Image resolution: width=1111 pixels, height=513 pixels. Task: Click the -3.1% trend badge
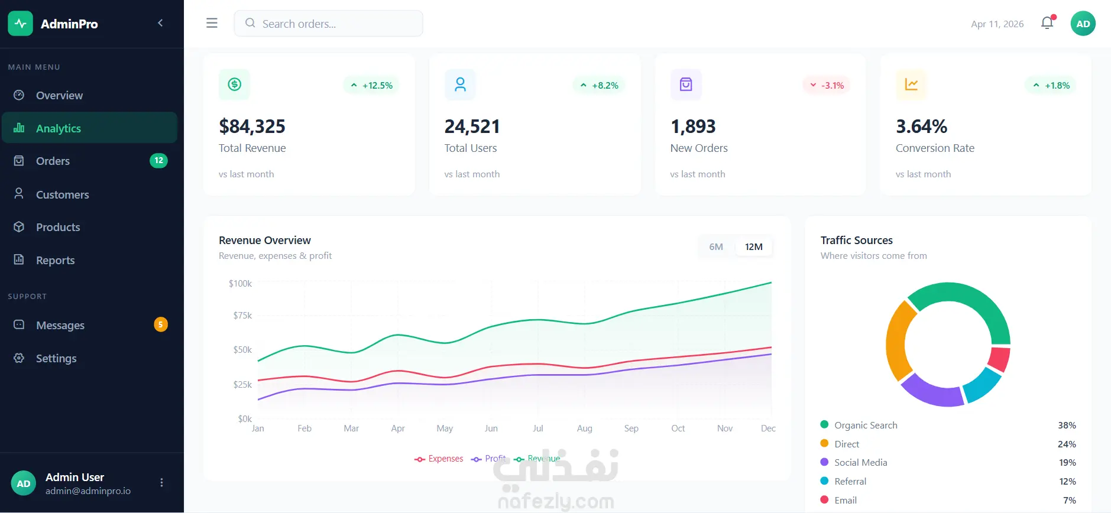(x=827, y=85)
